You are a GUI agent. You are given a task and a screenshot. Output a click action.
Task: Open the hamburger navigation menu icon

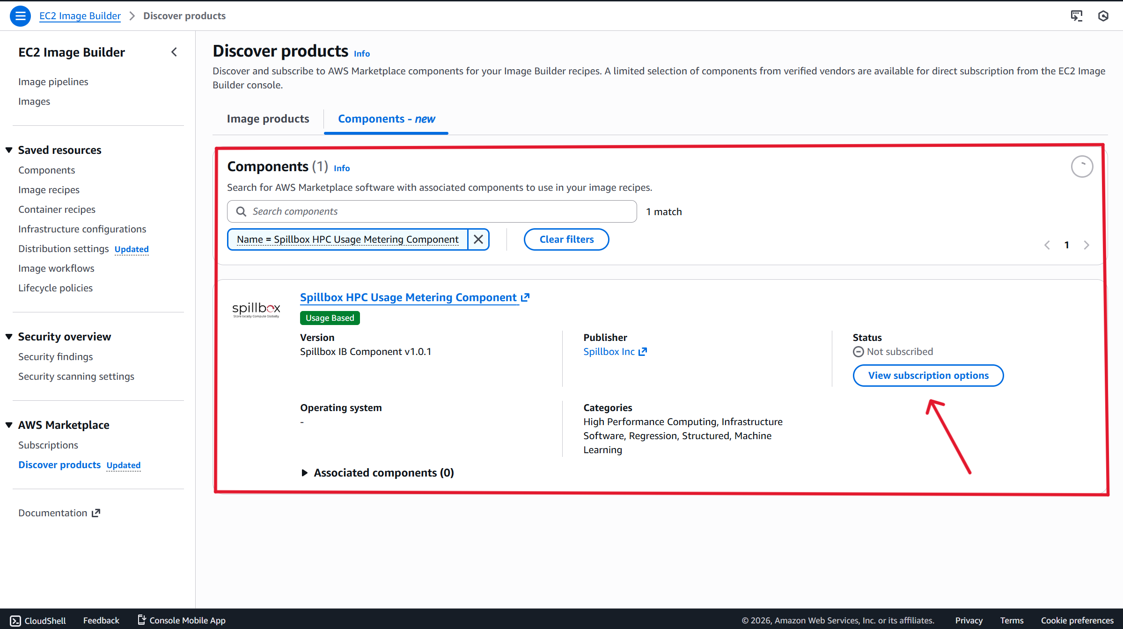[20, 16]
